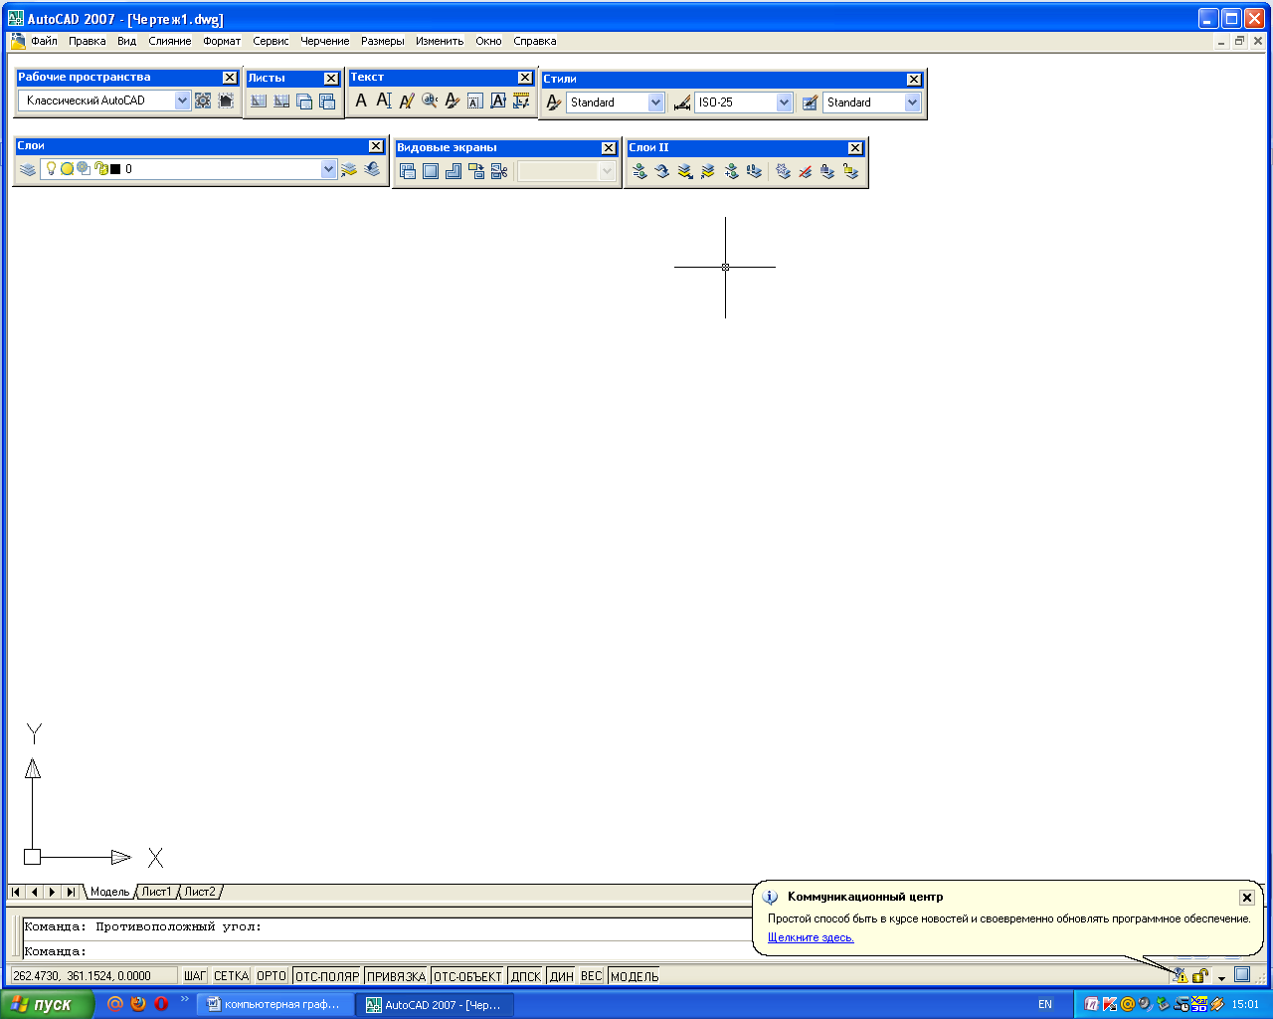This screenshot has height=1019, width=1273.
Task: Open the Файл menu
Action: (44, 41)
